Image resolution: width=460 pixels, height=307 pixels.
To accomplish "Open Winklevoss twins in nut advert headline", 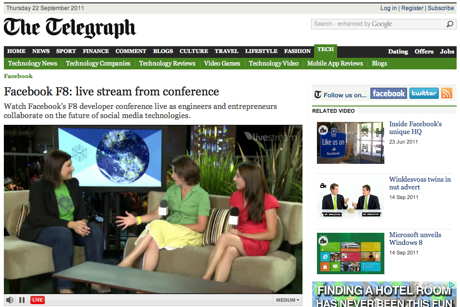I will coord(420,183).
